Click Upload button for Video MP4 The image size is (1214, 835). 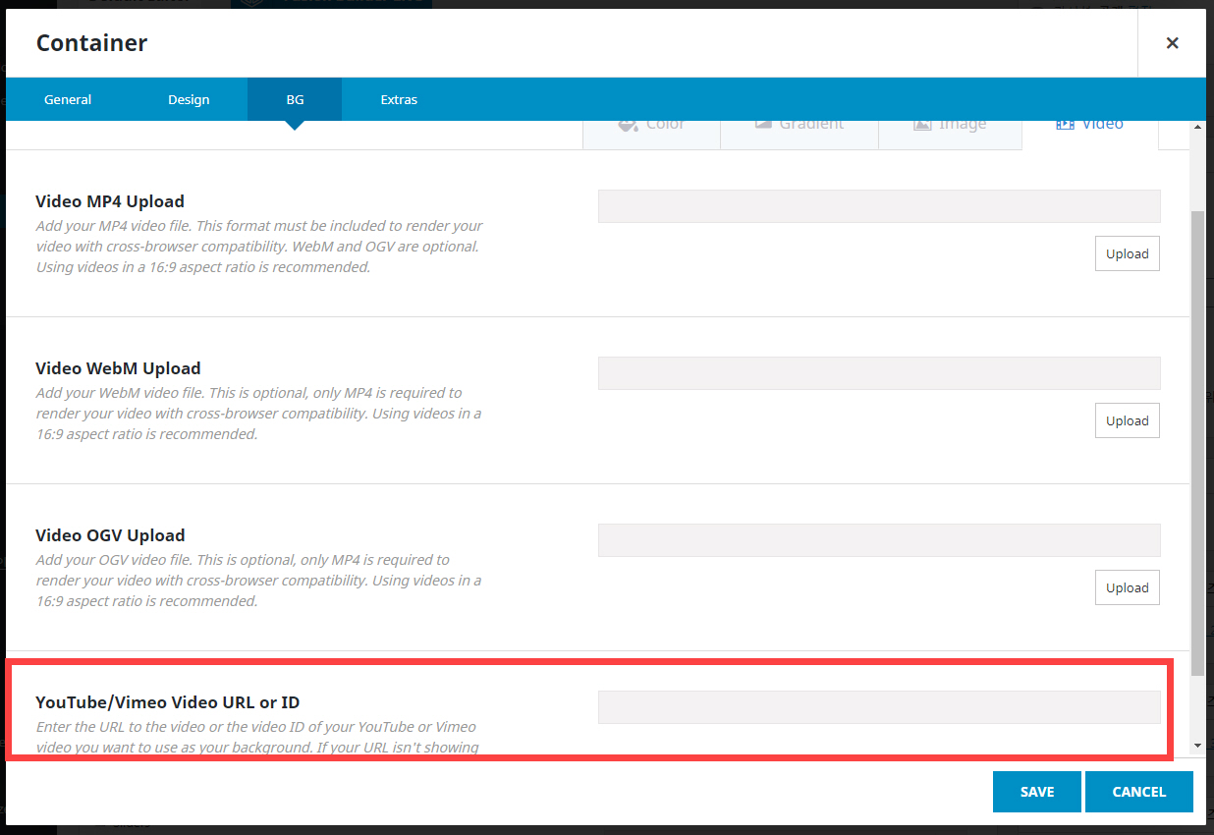(1128, 253)
